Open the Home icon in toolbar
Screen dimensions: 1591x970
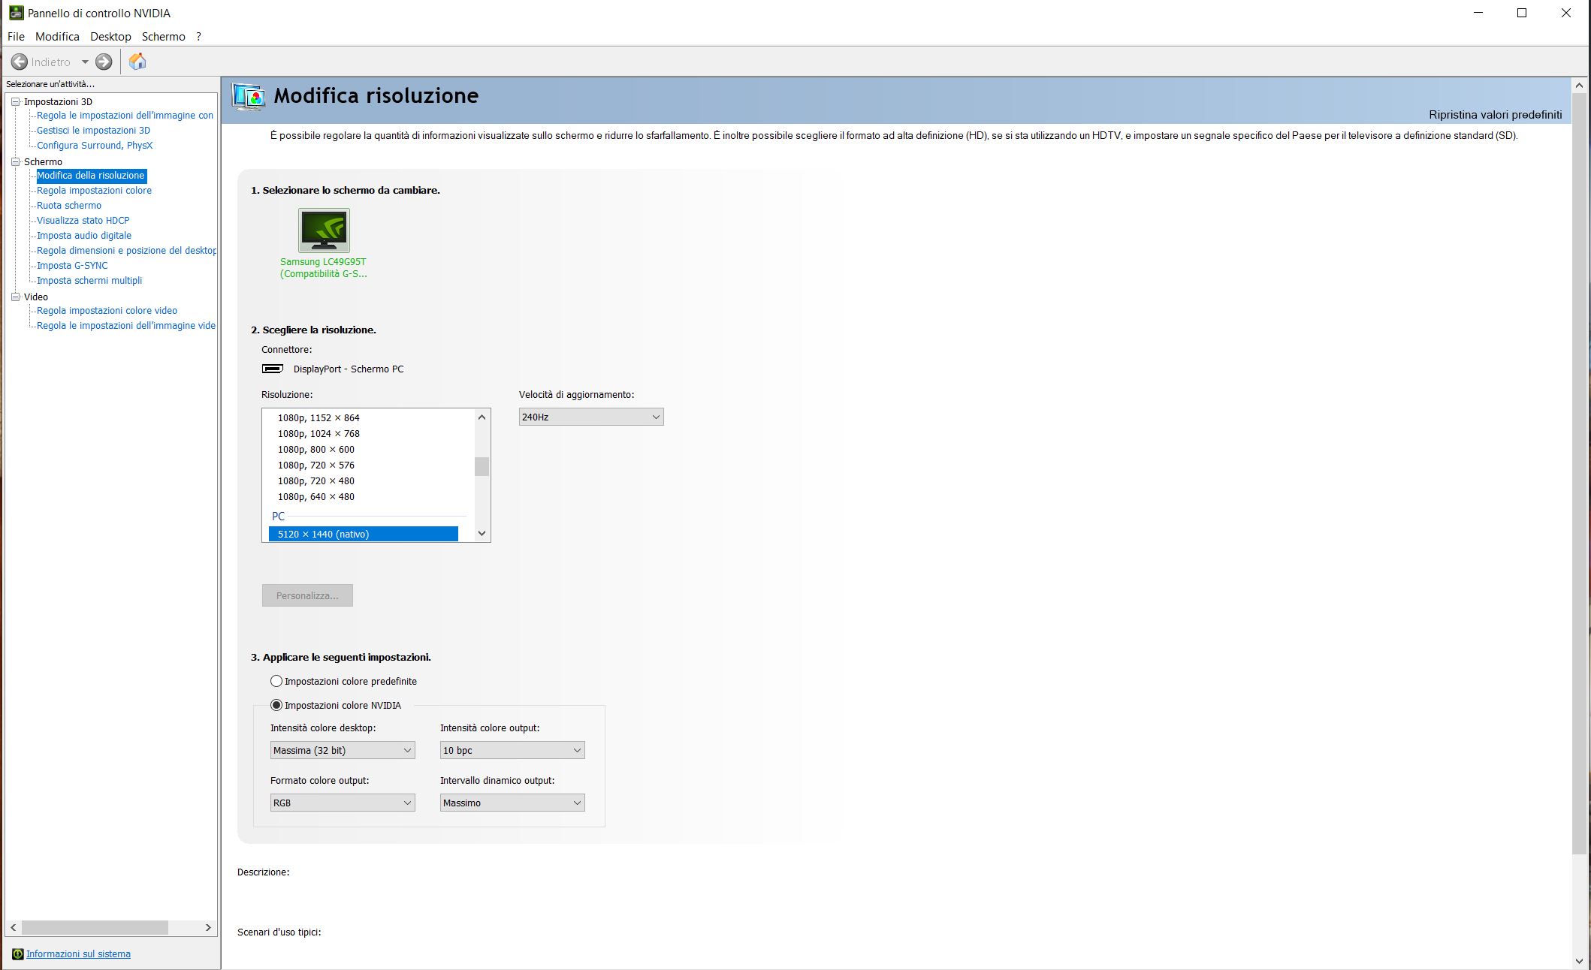click(x=137, y=62)
